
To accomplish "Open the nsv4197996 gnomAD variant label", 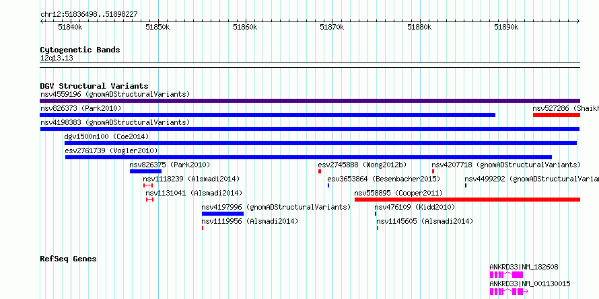I will 276,207.
